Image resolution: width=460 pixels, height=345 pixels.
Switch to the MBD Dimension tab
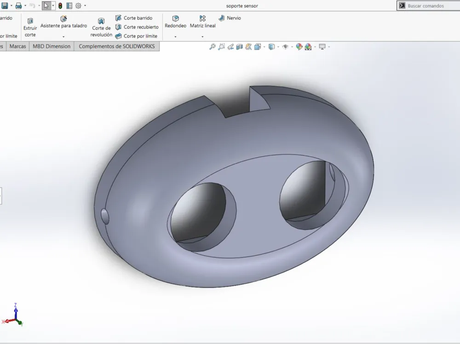tap(52, 46)
